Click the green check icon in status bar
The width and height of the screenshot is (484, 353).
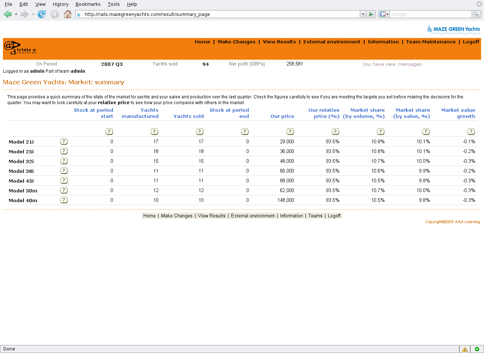476,349
